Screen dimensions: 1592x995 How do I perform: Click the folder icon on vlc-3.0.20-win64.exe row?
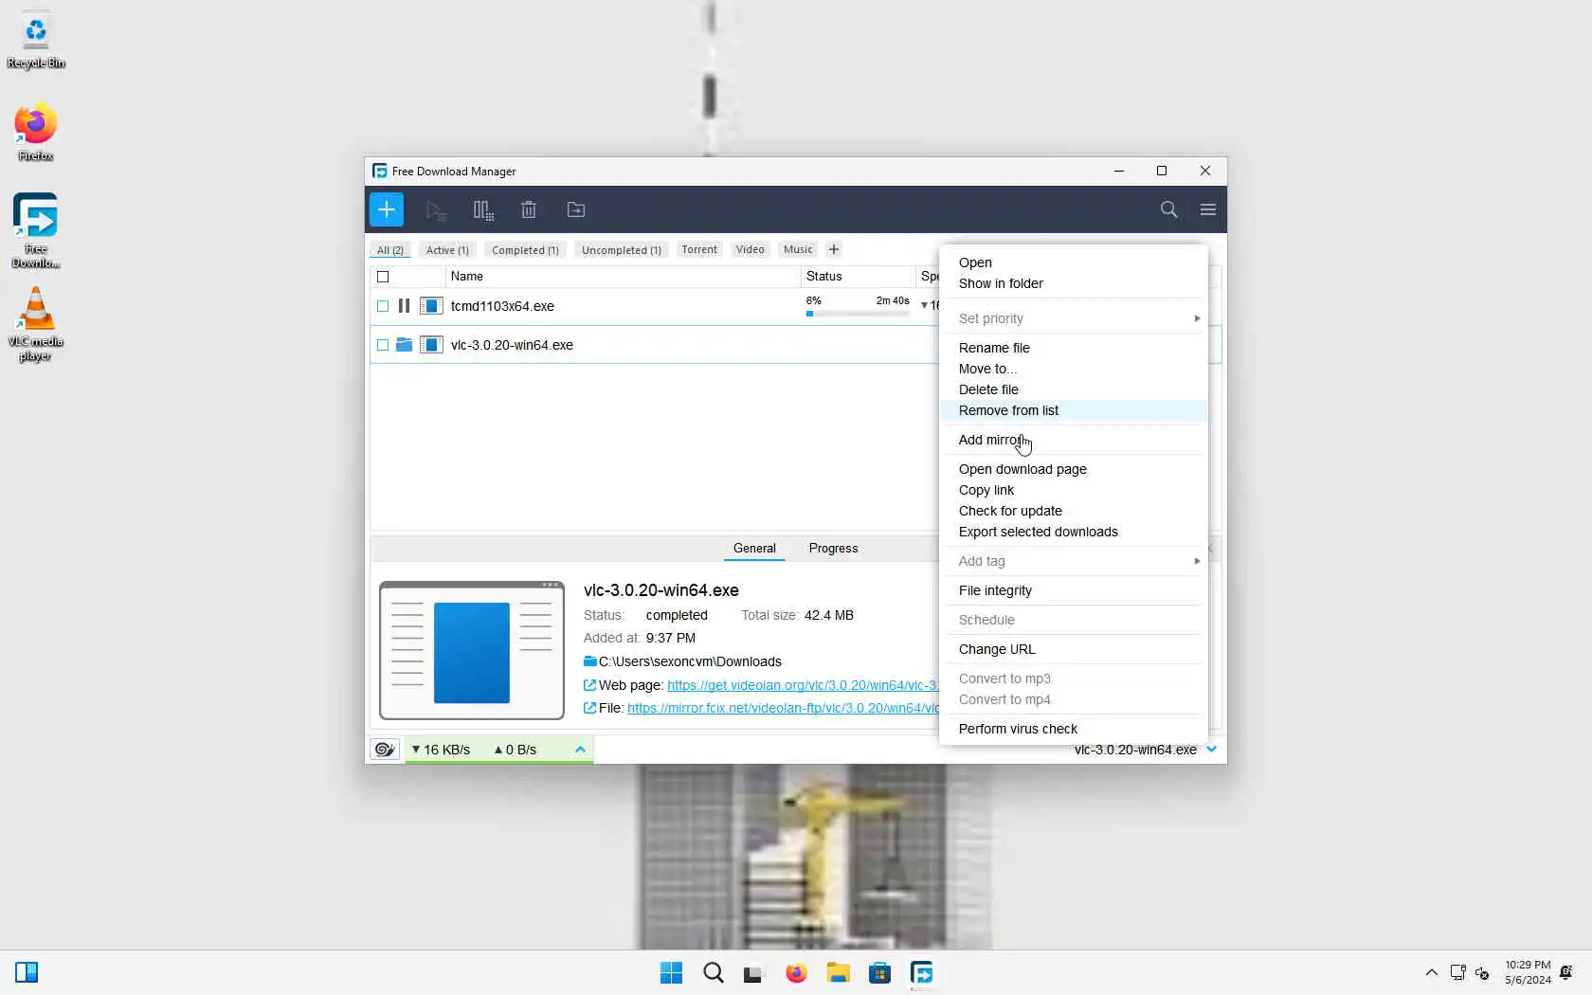coord(404,345)
